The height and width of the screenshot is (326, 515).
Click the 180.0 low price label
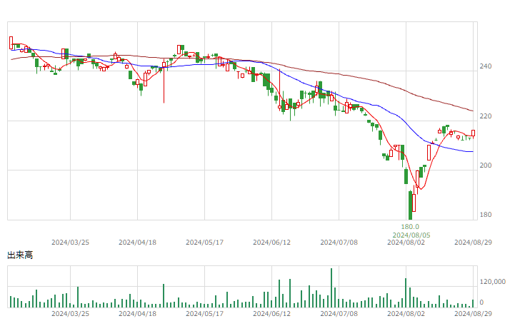[x=410, y=227]
